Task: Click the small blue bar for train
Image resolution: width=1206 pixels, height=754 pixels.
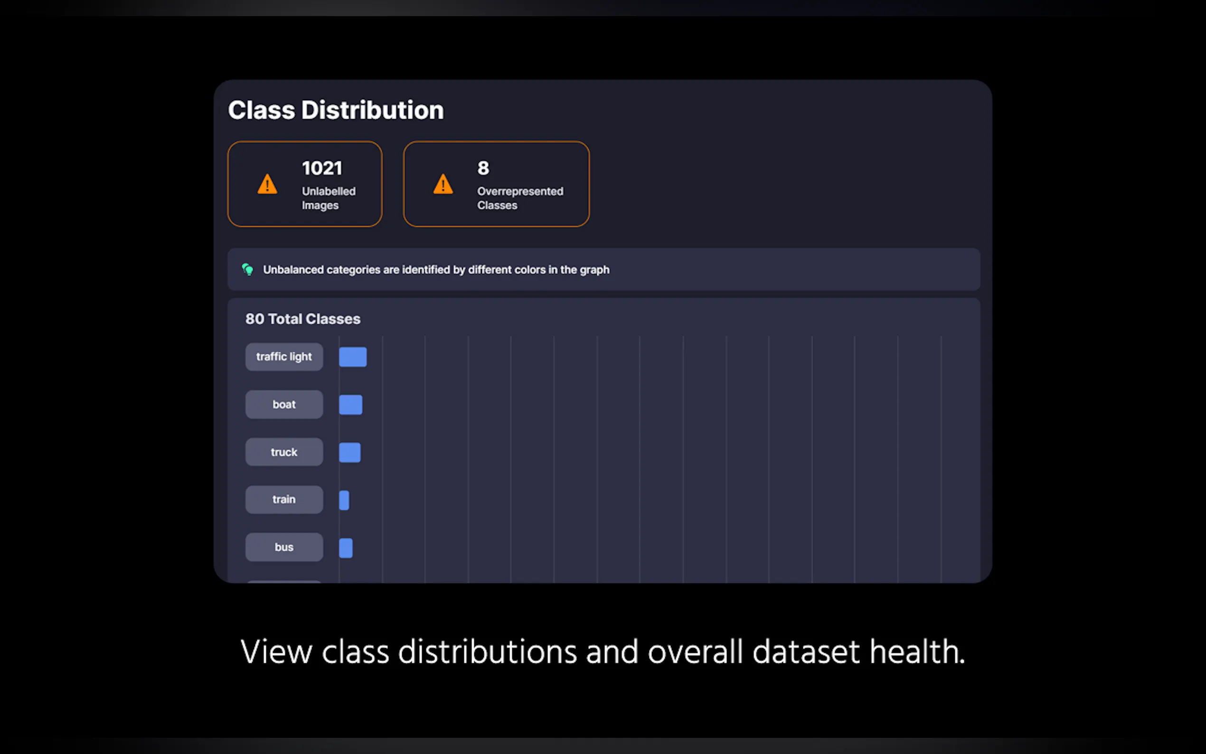Action: (344, 500)
